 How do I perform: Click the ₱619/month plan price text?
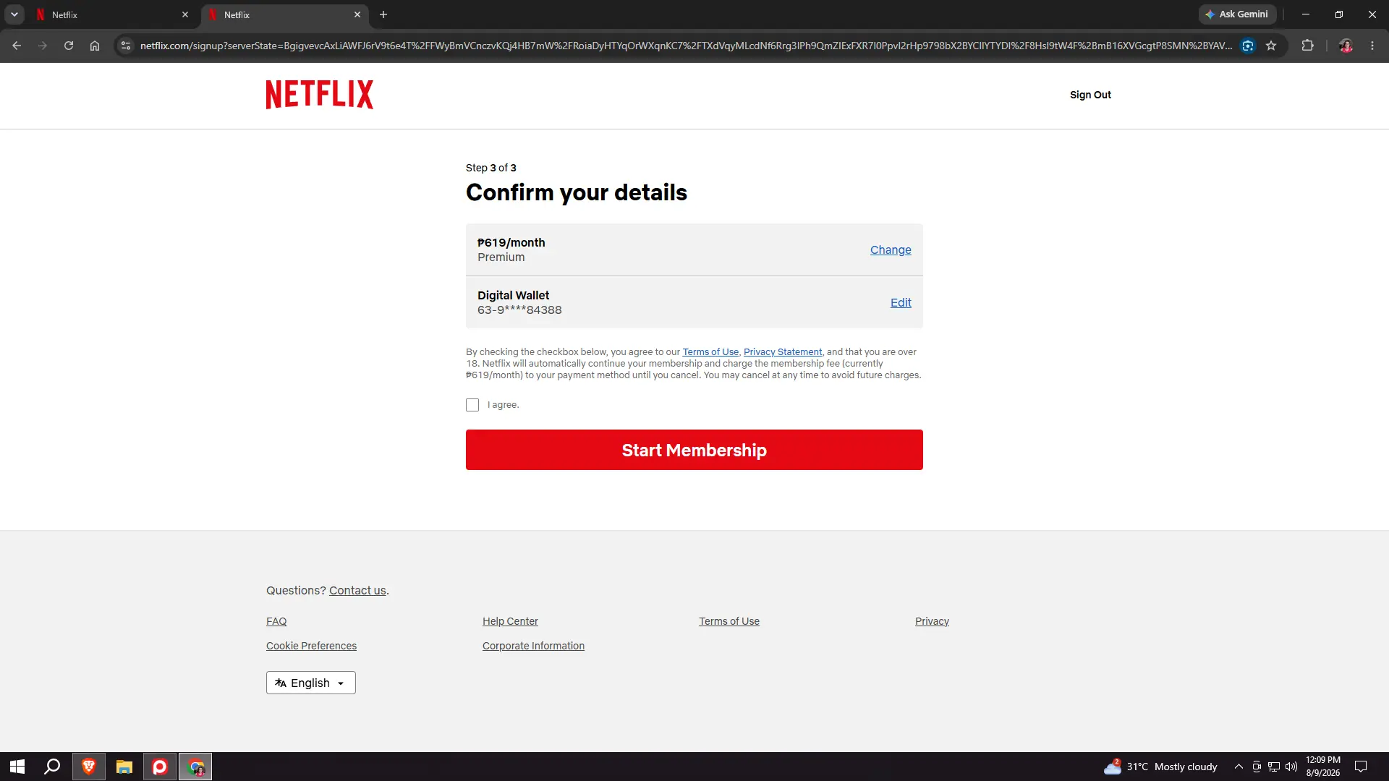[511, 243]
